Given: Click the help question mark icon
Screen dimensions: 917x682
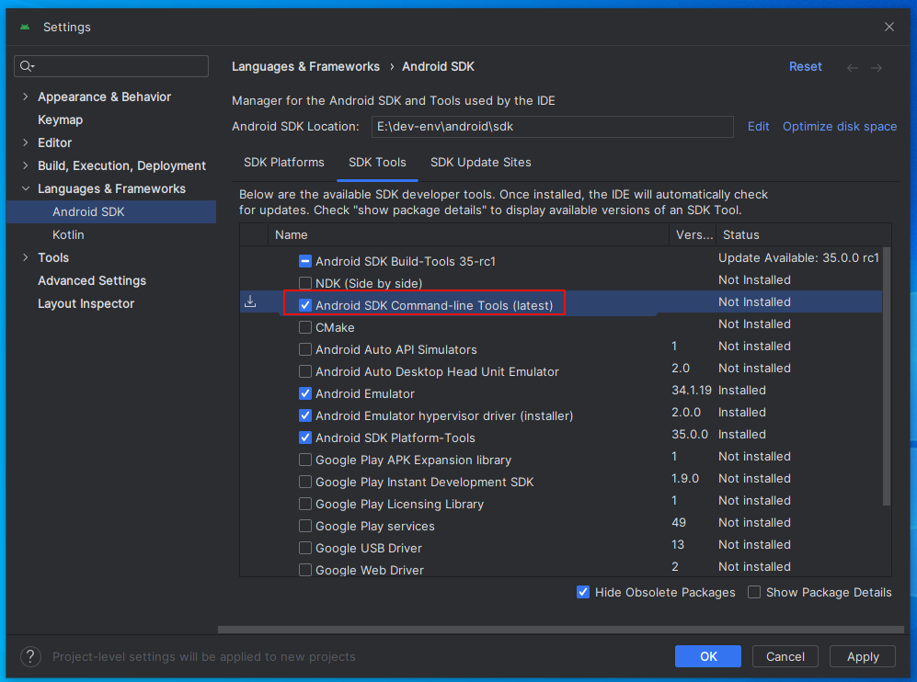Looking at the screenshot, I should (30, 656).
